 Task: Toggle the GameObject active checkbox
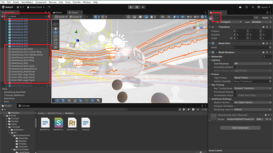click(218, 18)
